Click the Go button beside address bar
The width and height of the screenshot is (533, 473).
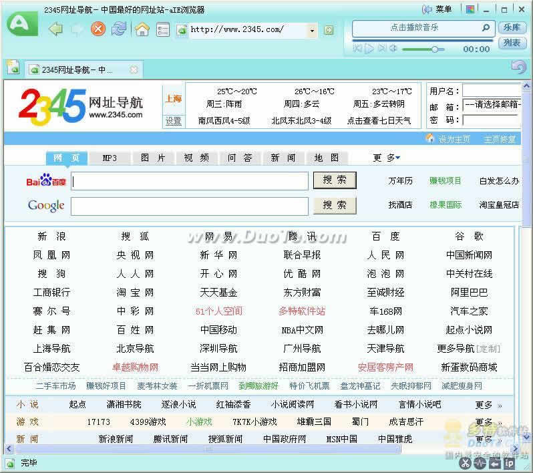point(328,30)
